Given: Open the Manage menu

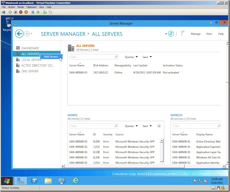Looking at the screenshot, I should (x=195, y=34).
